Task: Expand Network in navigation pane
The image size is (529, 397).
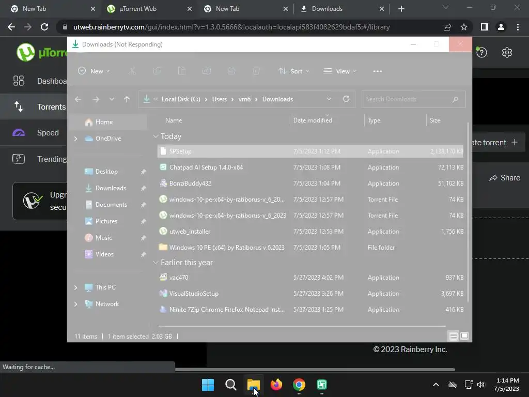Action: 75,304
